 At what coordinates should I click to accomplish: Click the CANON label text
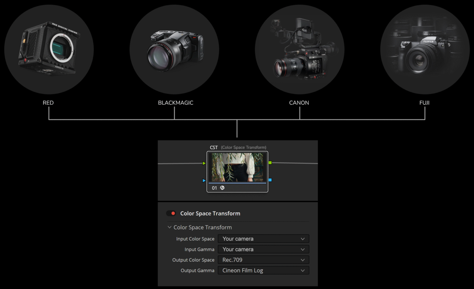[x=299, y=103]
